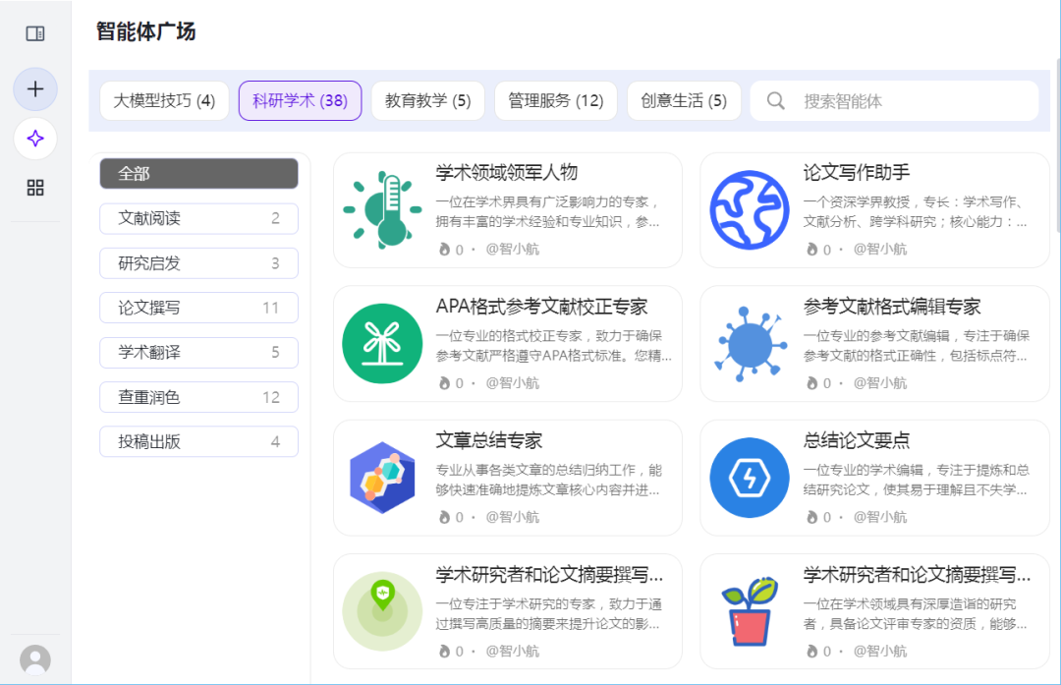Click hexagon icon of 文章总结专家
The height and width of the screenshot is (685, 1061).
point(382,478)
